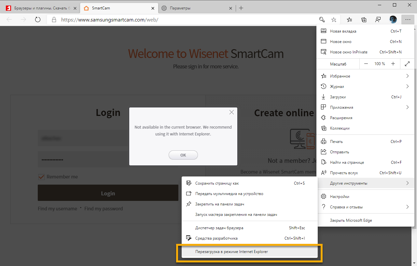This screenshot has height=266, width=417.
Task: Zoom out with the minus button
Action: tap(366, 64)
